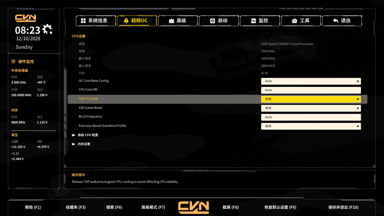Click the 工具 toolbox icon
Screen dimensions: 384x216
tap(295, 21)
